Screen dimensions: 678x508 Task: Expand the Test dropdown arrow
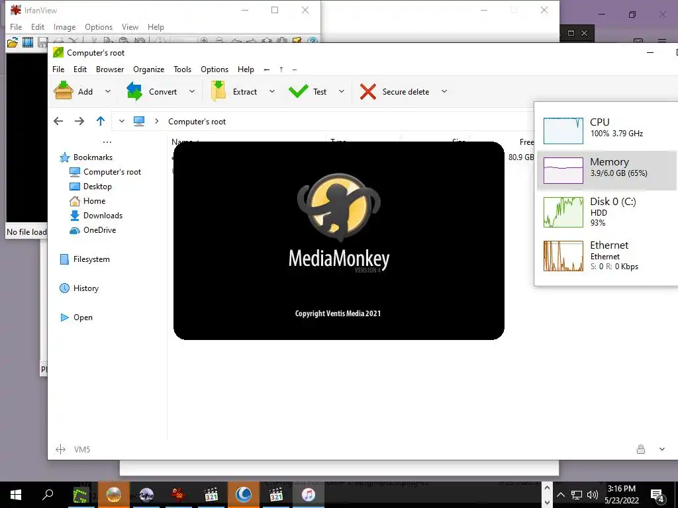[342, 91]
